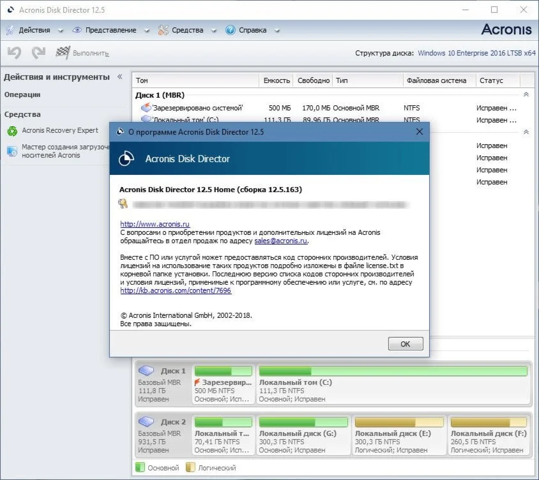Open Acronis Recovery Expert icon
Screen dimensions: 539x480
[x=12, y=131]
